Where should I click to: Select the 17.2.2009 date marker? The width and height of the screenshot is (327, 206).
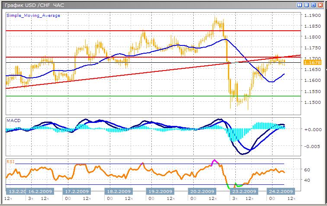(x=77, y=191)
